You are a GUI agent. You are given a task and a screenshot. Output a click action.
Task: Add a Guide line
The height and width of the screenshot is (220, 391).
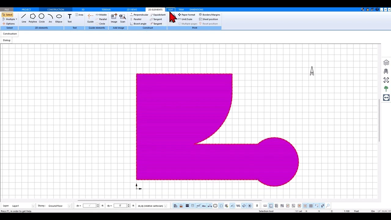coord(90,18)
